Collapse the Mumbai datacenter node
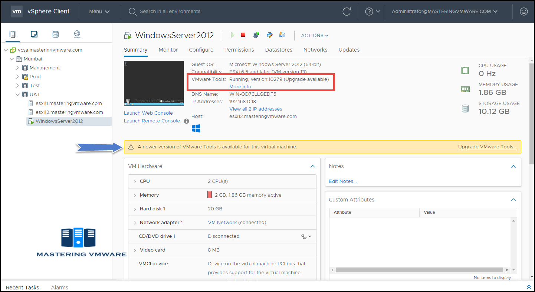The width and height of the screenshot is (535, 292). tap(12, 59)
